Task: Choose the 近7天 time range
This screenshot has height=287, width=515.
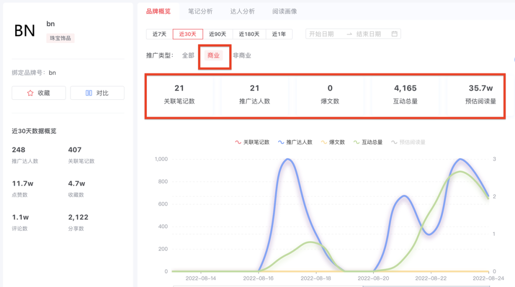Action: pos(159,34)
